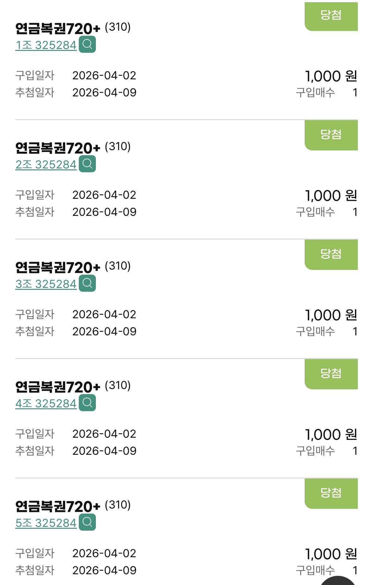The height and width of the screenshot is (585, 373).
Task: Open the 5조 325284 ticket number link
Action: coord(46,523)
